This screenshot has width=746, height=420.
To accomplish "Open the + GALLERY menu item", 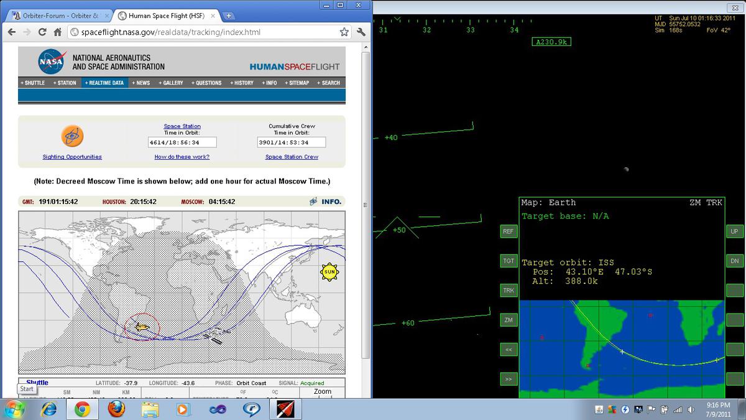I will coord(171,83).
